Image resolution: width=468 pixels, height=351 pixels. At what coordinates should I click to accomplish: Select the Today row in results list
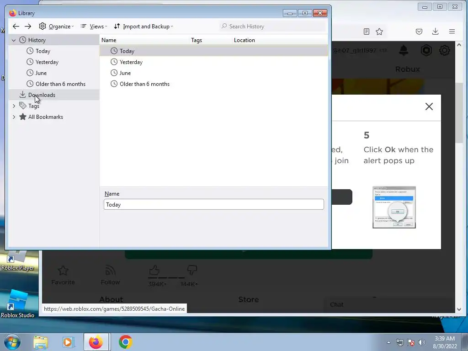[x=214, y=51]
